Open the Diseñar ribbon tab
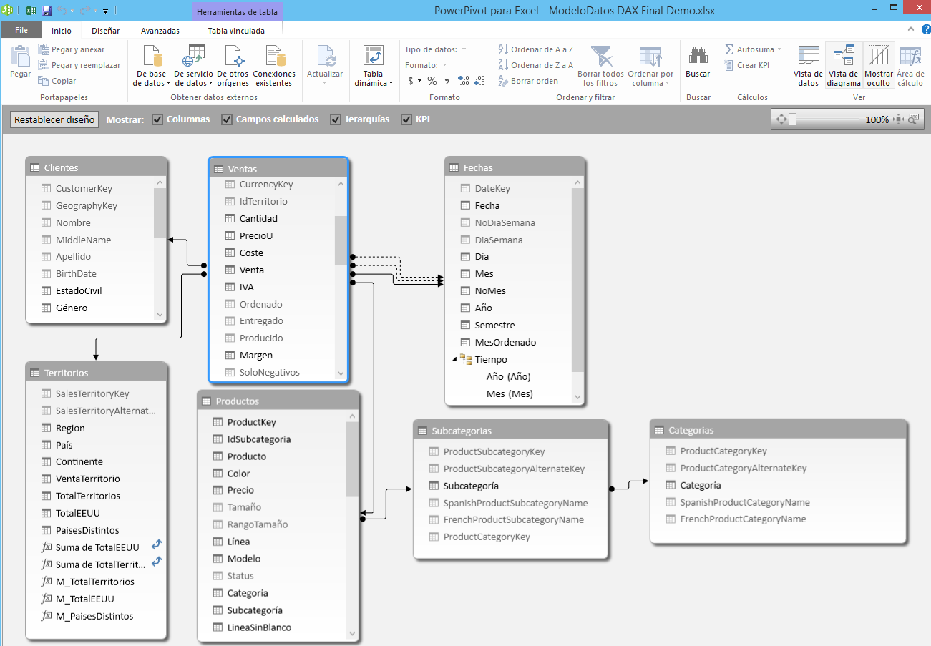Image resolution: width=931 pixels, height=646 pixels. pos(106,31)
